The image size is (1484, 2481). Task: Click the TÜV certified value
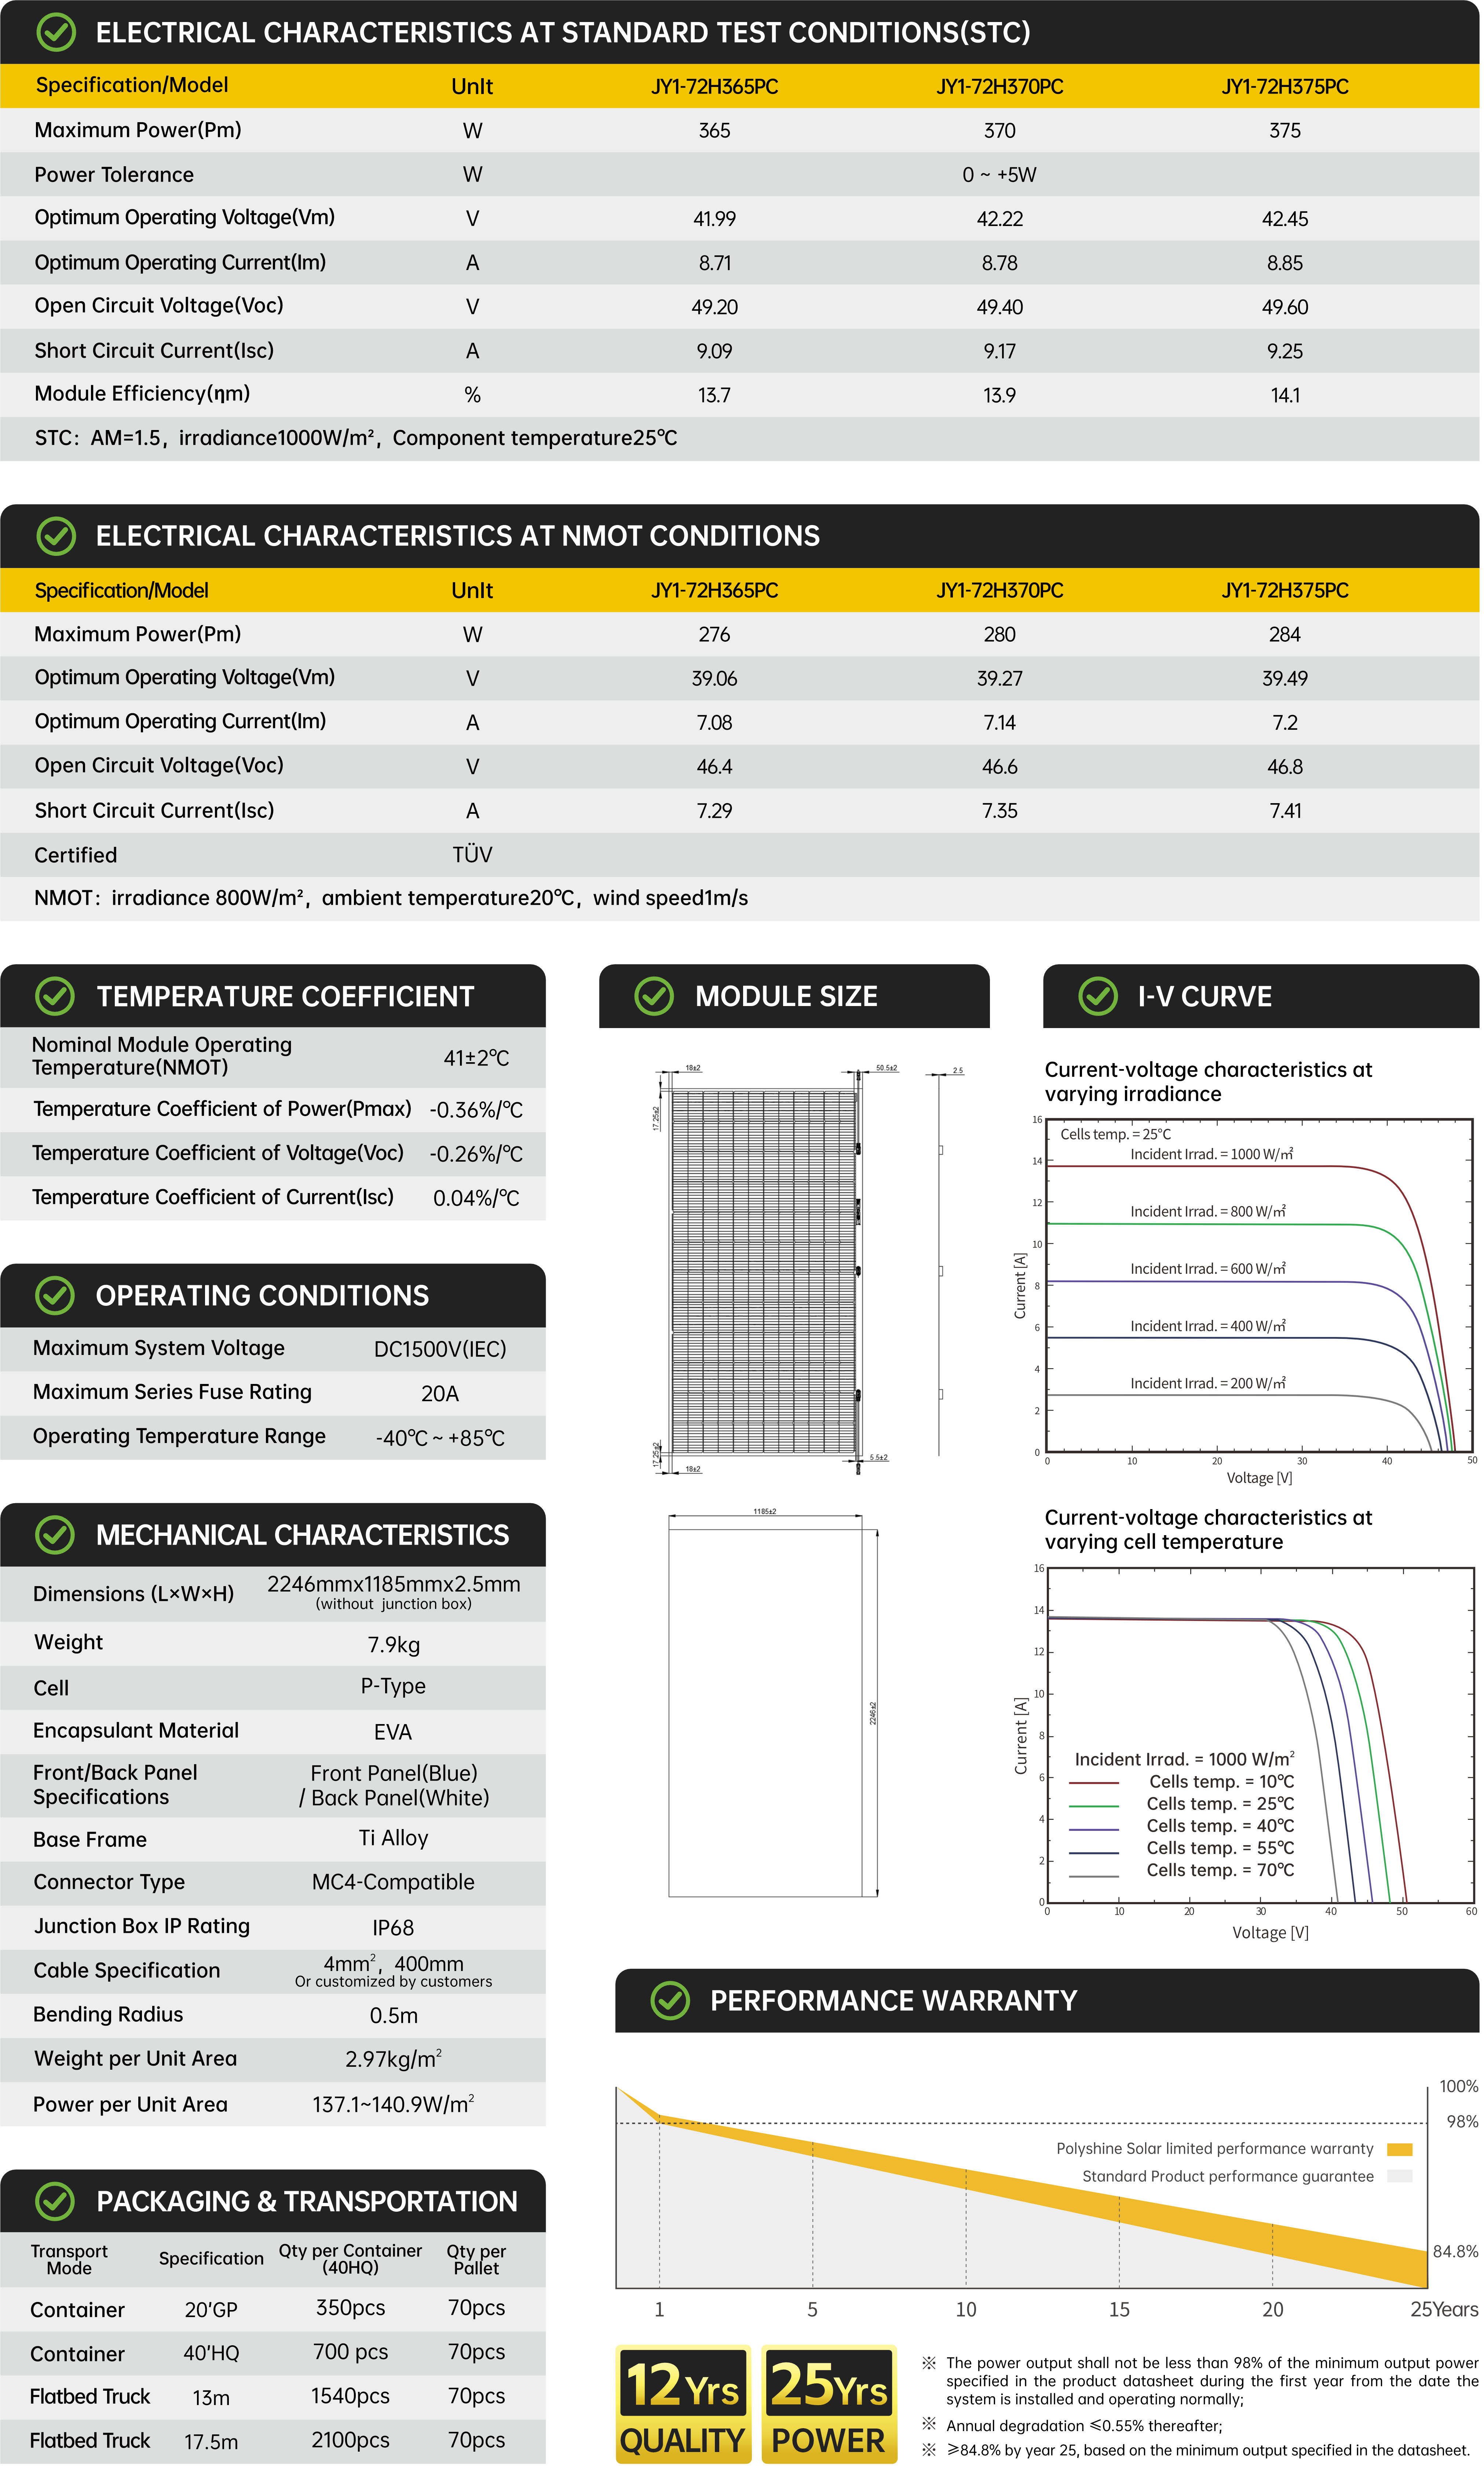click(x=472, y=855)
